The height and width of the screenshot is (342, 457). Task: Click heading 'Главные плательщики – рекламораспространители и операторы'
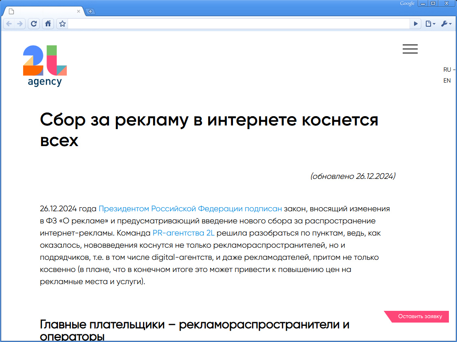[195, 330]
